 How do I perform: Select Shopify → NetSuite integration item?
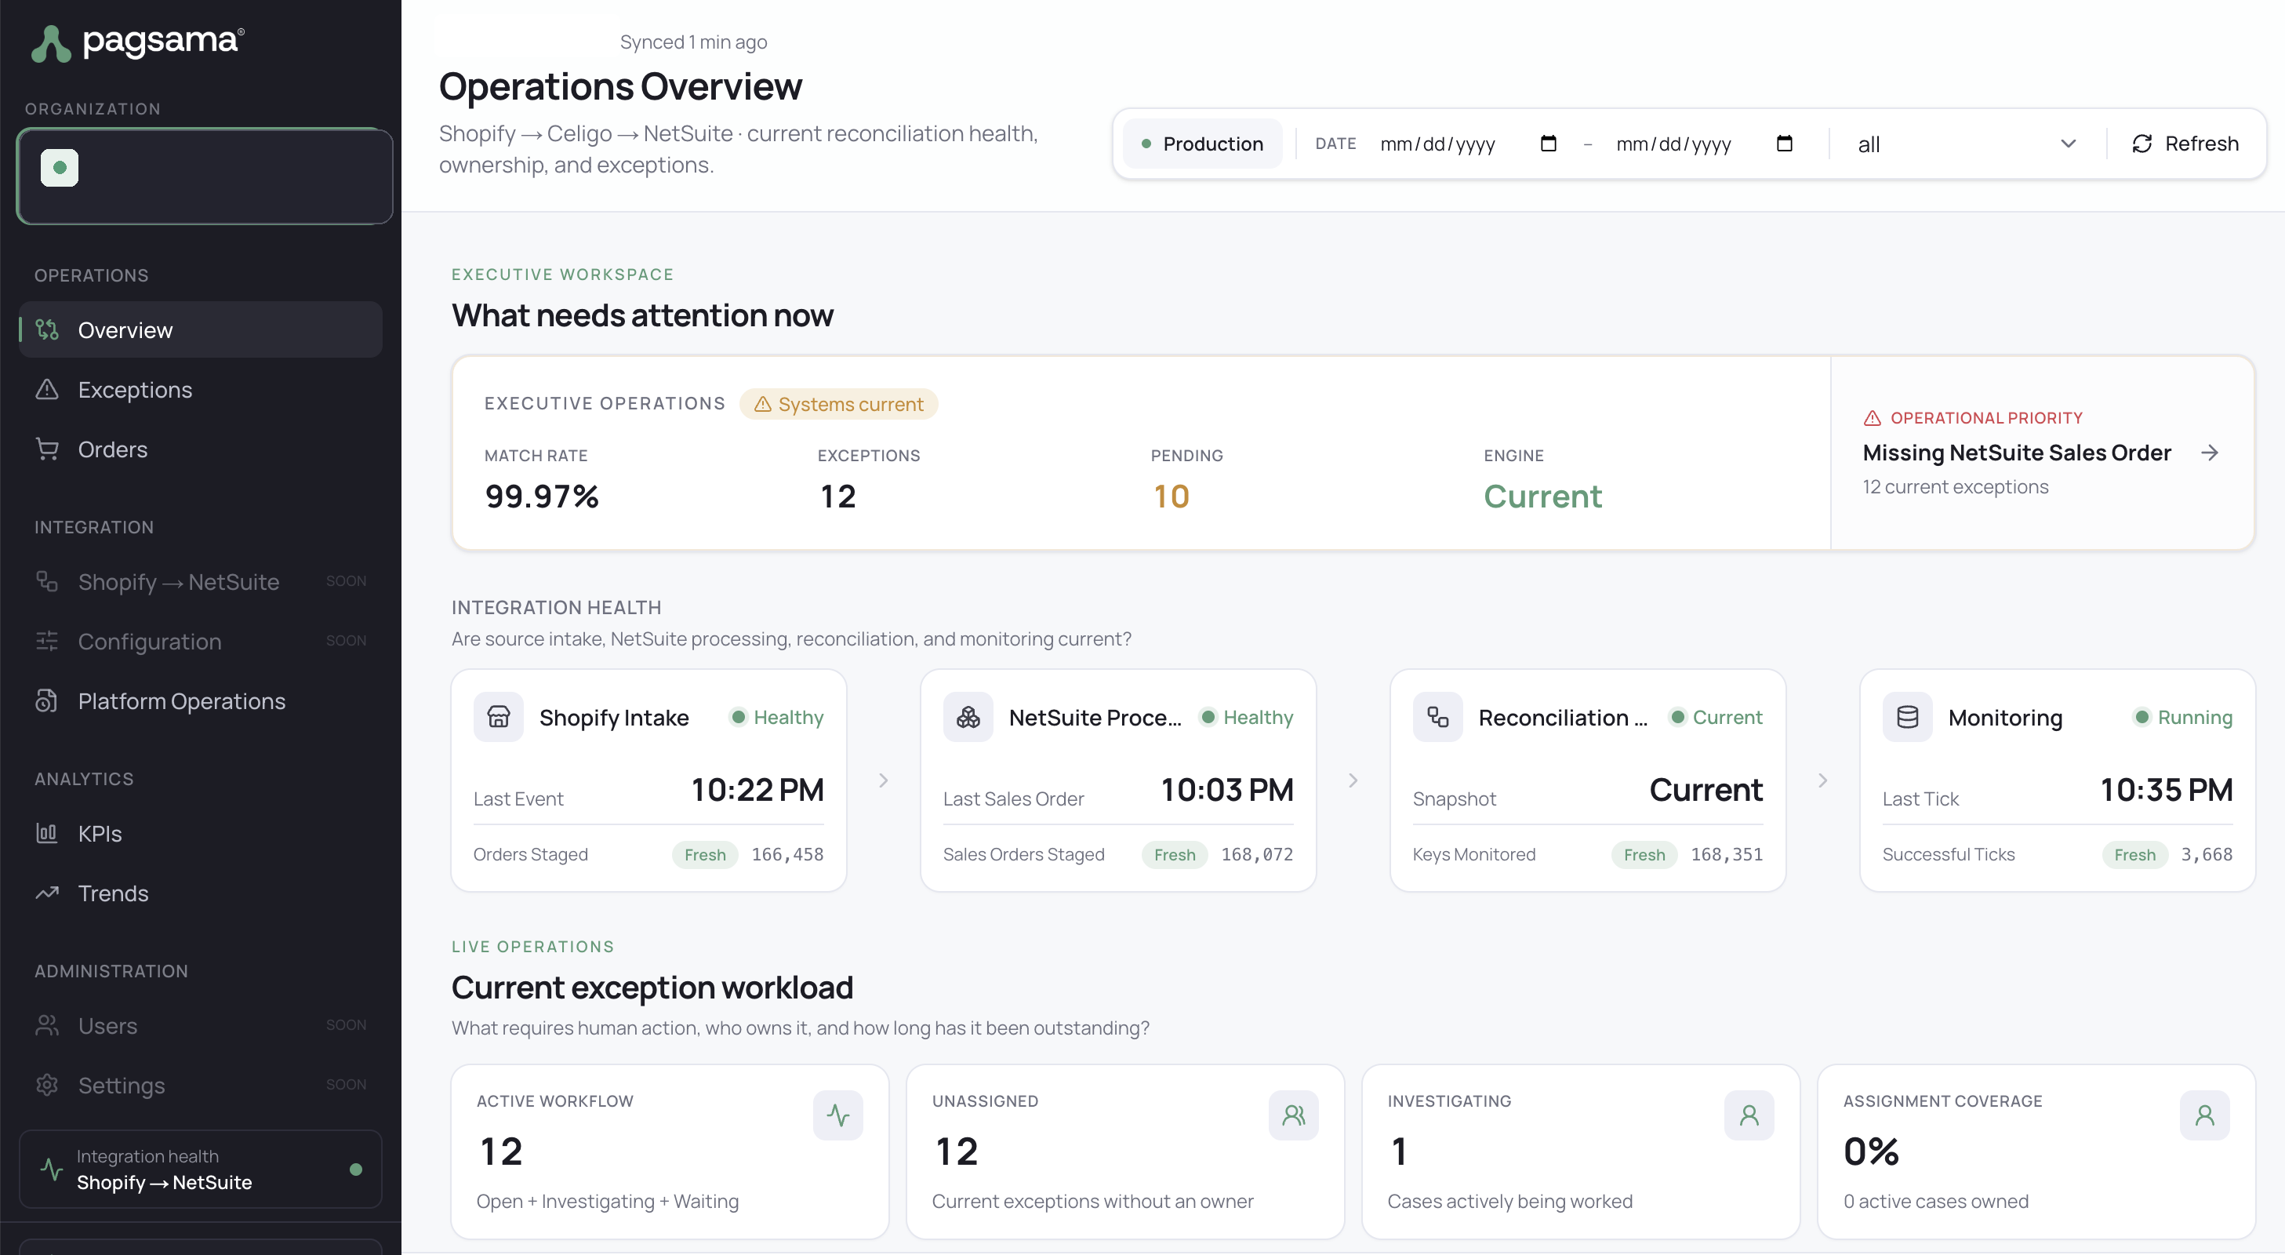[x=201, y=581]
